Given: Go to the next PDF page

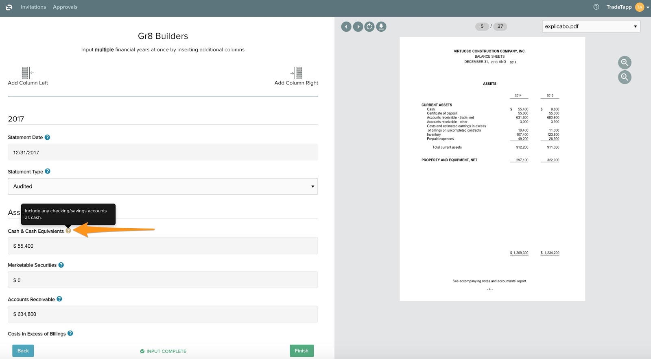Looking at the screenshot, I should (358, 27).
